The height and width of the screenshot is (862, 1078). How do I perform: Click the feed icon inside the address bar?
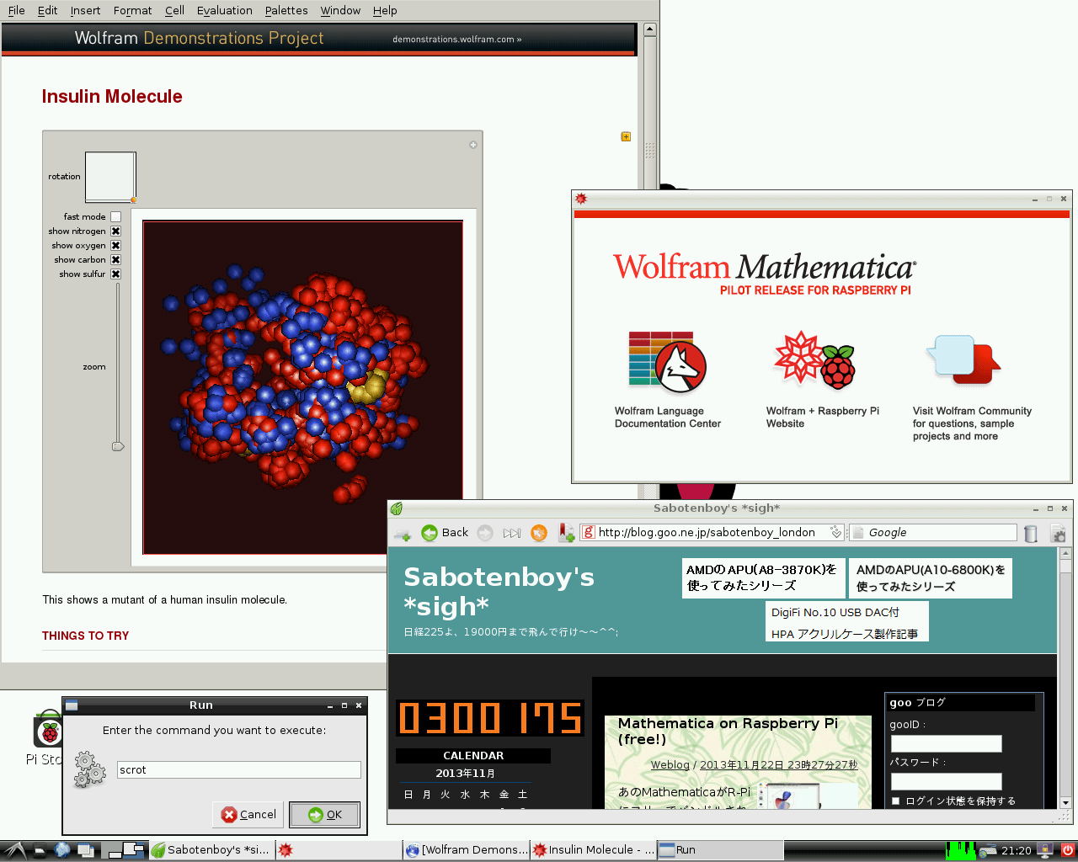click(835, 532)
